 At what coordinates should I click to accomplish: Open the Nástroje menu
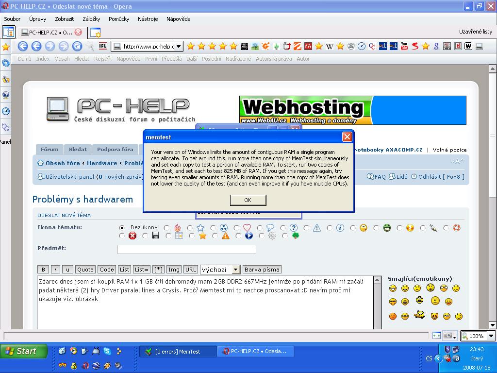pos(148,19)
